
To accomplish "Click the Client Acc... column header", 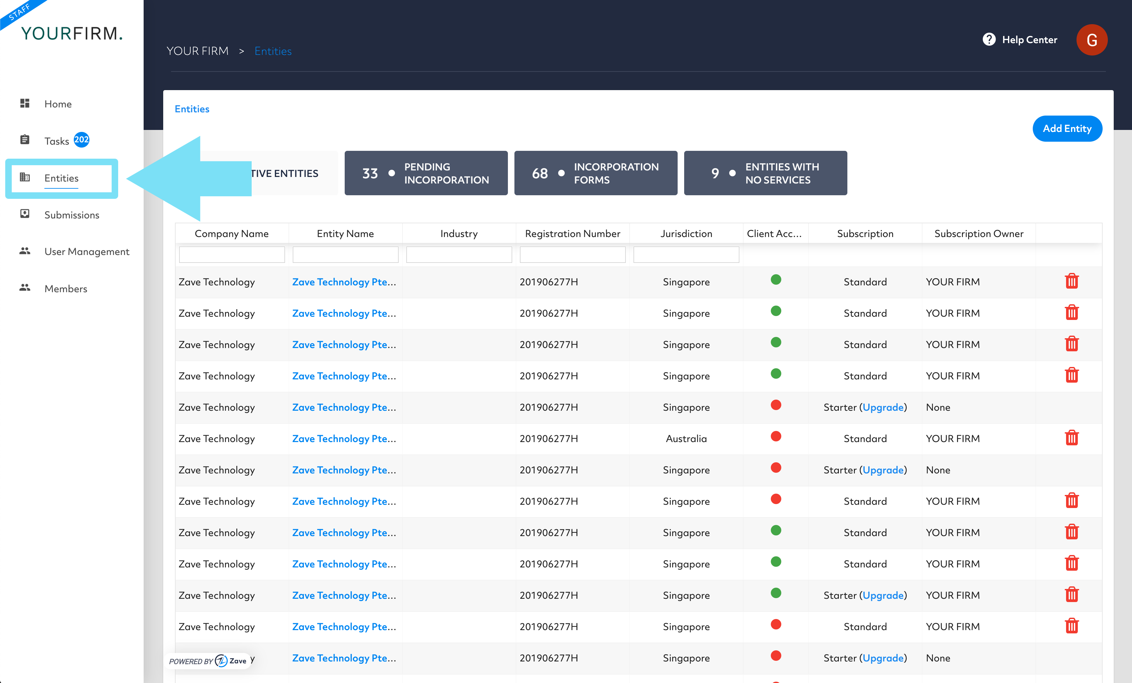I will point(776,233).
